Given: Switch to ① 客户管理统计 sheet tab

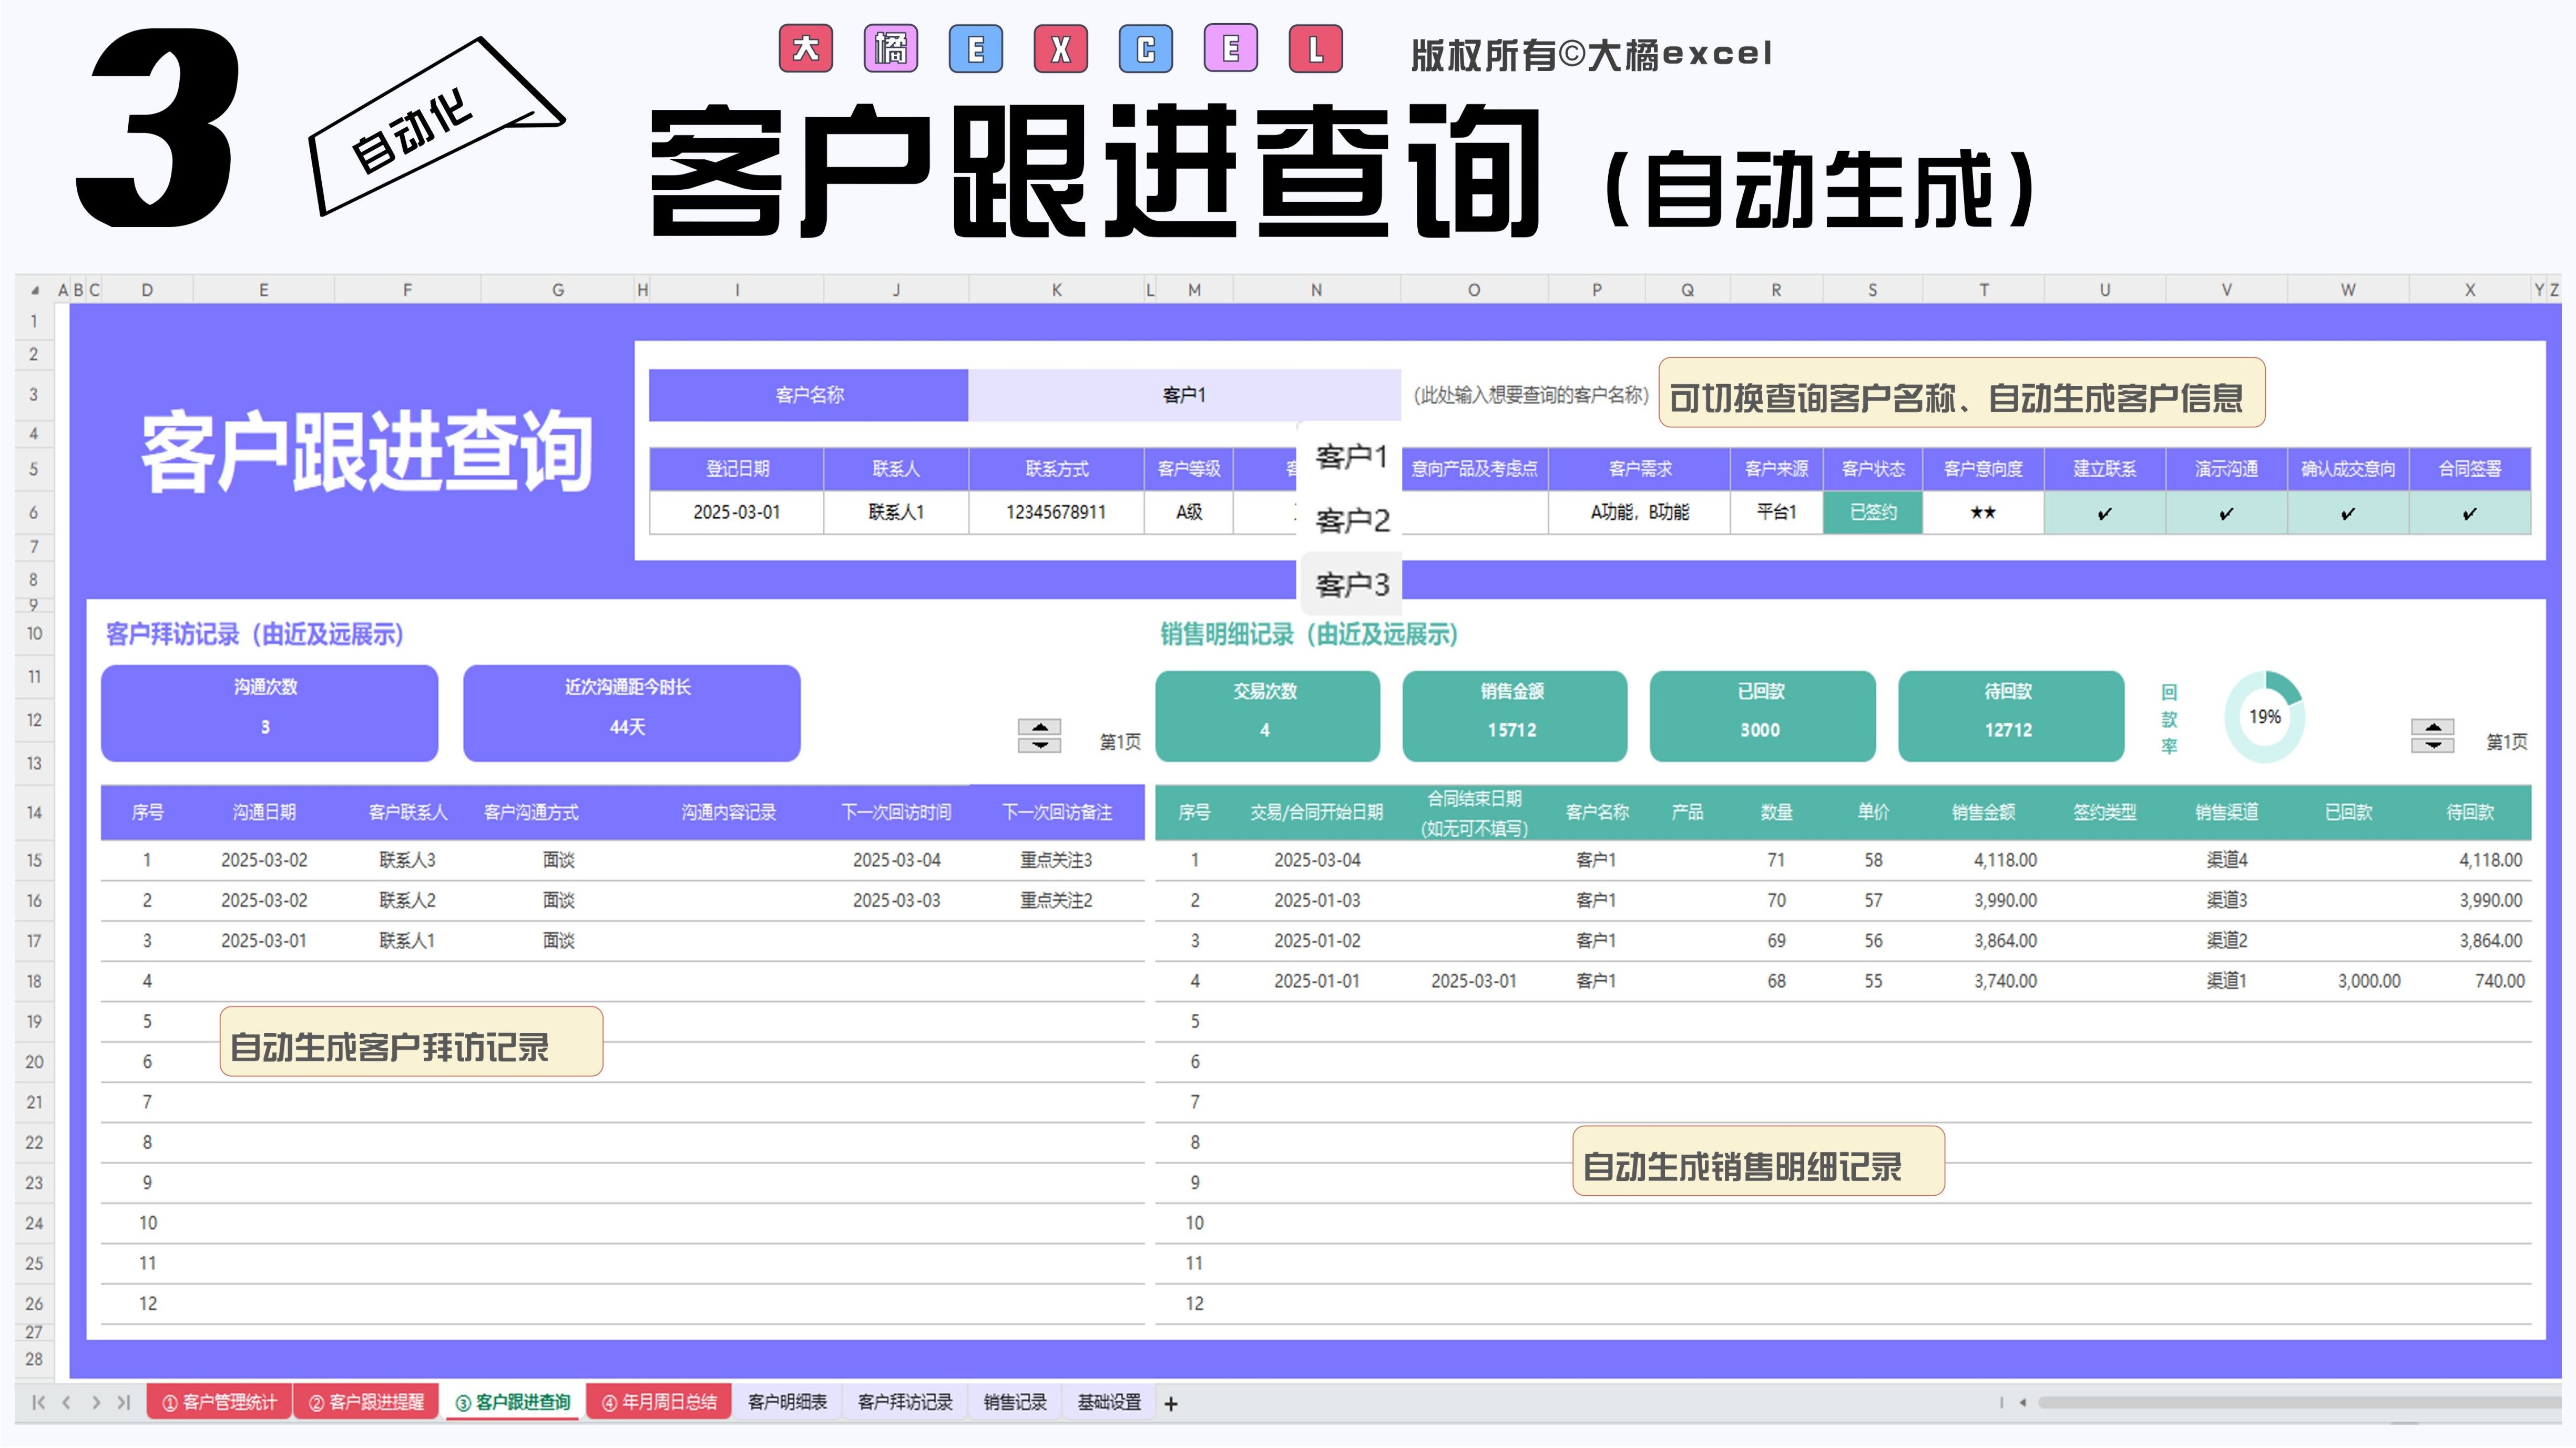Looking at the screenshot, I should [219, 1402].
